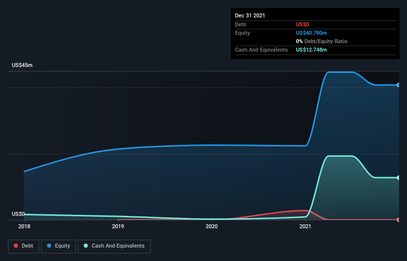This screenshot has width=407, height=261.
Task: Toggle Cash And Equivalents legend button
Action: [114, 246]
